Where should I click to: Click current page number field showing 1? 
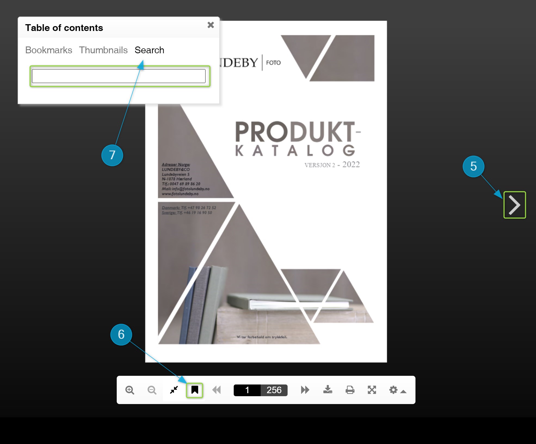pos(247,390)
